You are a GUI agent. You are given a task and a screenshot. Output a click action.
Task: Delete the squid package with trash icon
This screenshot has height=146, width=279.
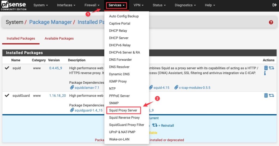tap(266, 68)
